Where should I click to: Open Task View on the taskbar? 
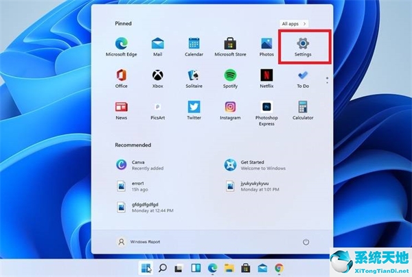(179, 268)
